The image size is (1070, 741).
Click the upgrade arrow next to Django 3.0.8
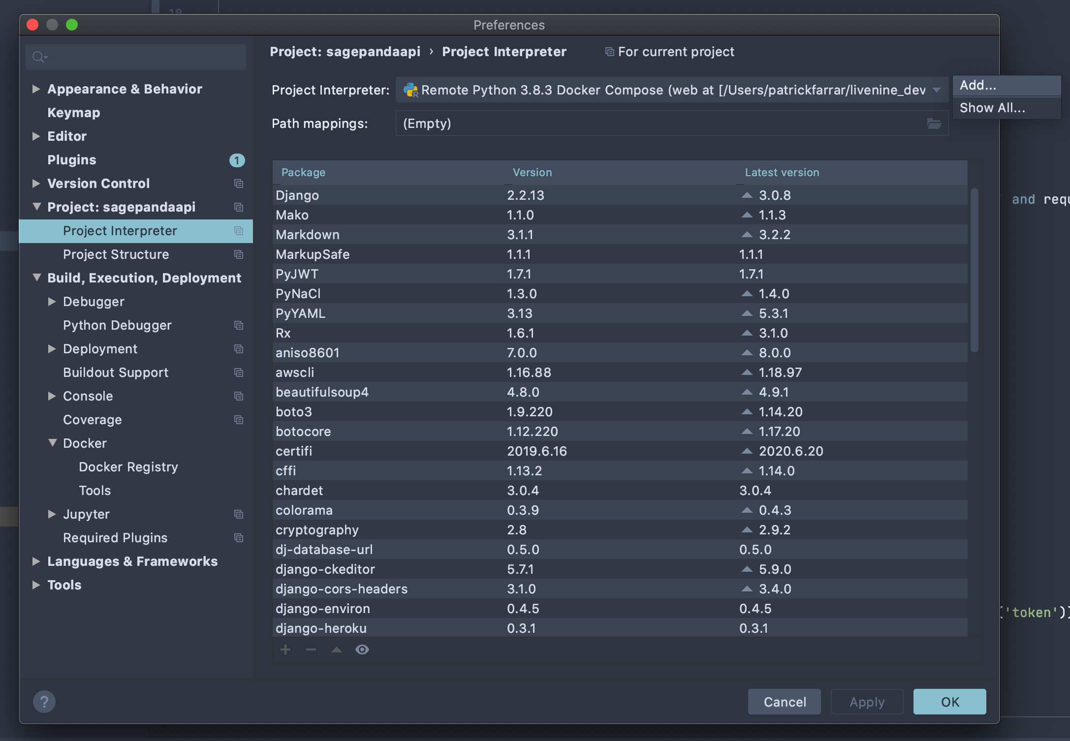[x=747, y=195]
